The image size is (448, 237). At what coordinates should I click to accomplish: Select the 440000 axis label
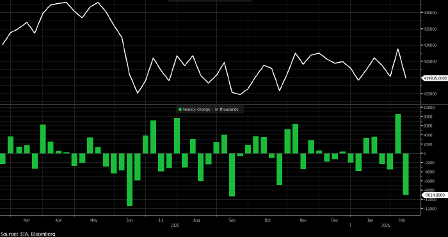click(x=430, y=13)
